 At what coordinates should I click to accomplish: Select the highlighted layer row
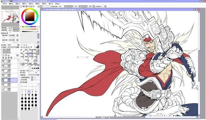[x=9, y=80]
